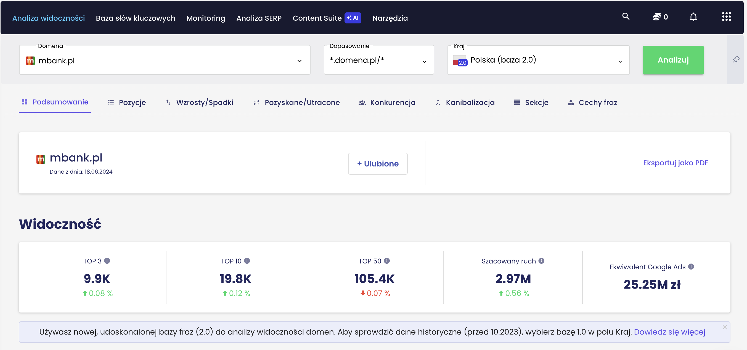Screen dimensions: 747x350
Task: Switch to the Konkurencja tab
Action: (x=387, y=103)
